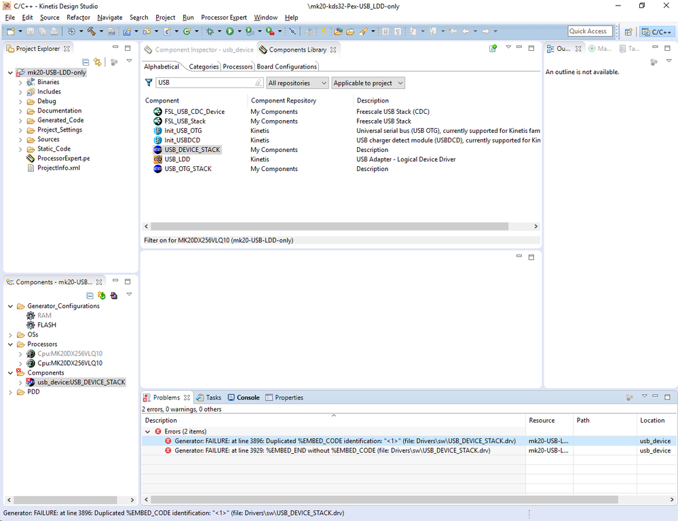Click the Description column header in Problems
Viewport: 678px width, 521px height.
point(333,420)
